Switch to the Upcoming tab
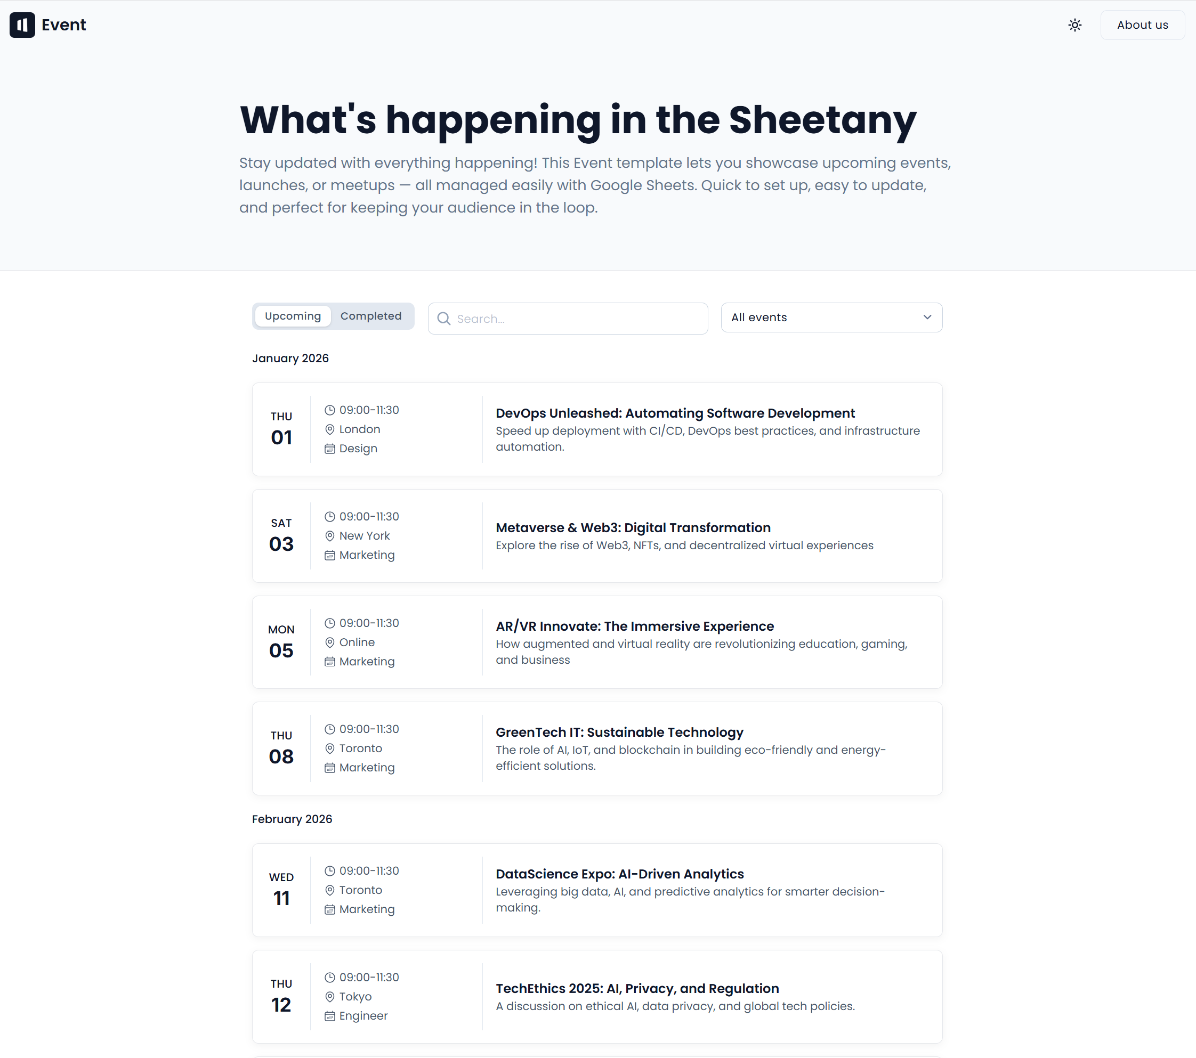The width and height of the screenshot is (1196, 1058). coord(293,316)
